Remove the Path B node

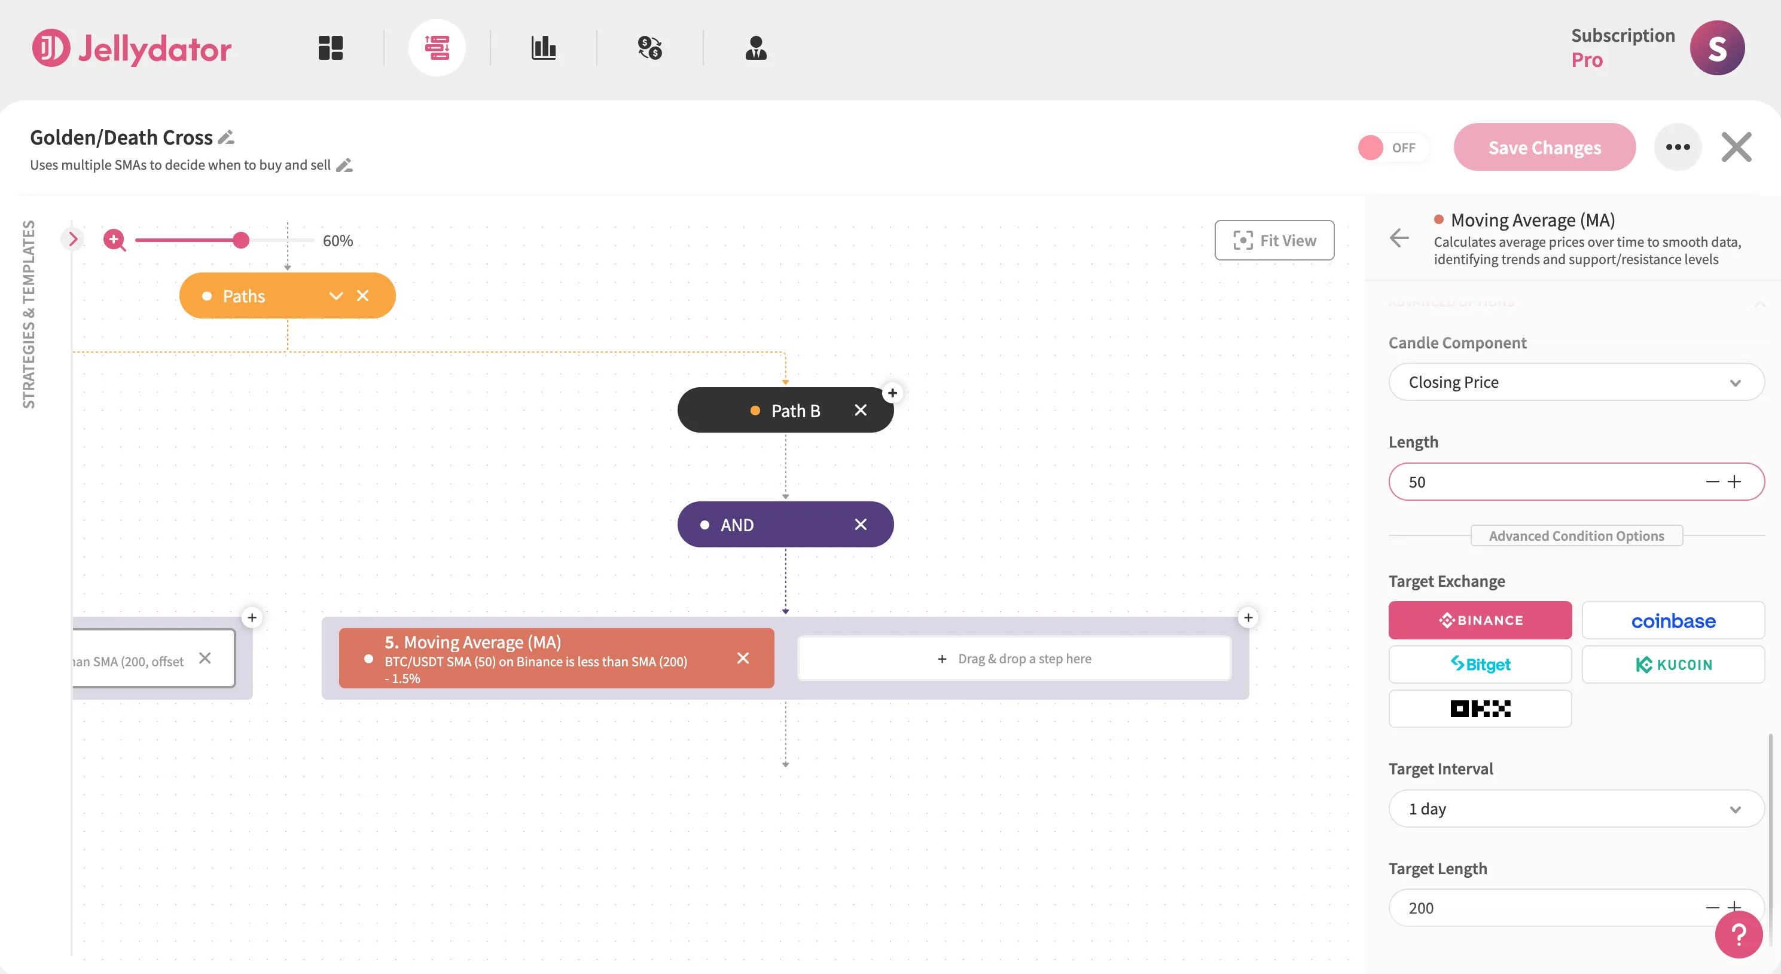(x=861, y=411)
